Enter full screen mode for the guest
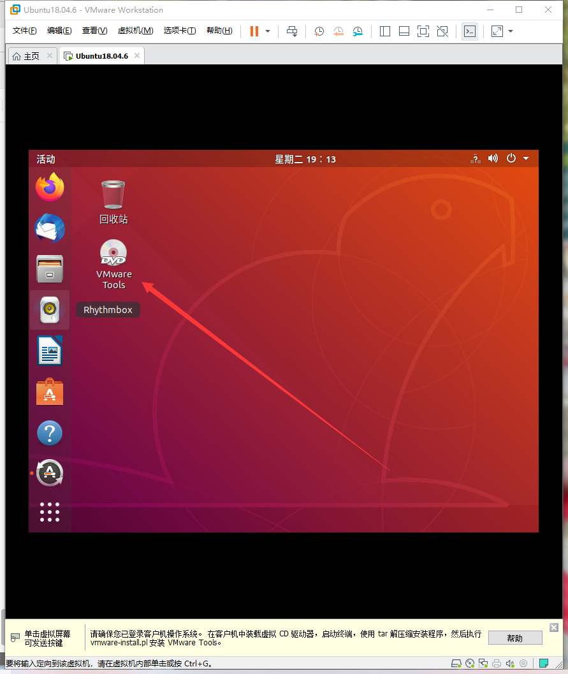568x674 pixels. [423, 31]
